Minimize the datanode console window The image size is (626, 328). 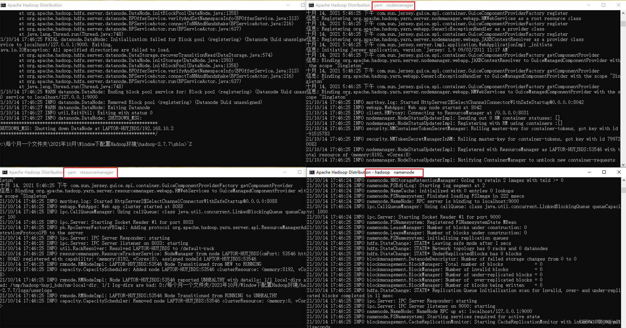click(x=289, y=5)
